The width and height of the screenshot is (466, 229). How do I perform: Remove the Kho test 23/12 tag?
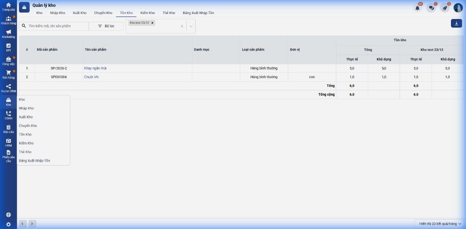coord(152,23)
